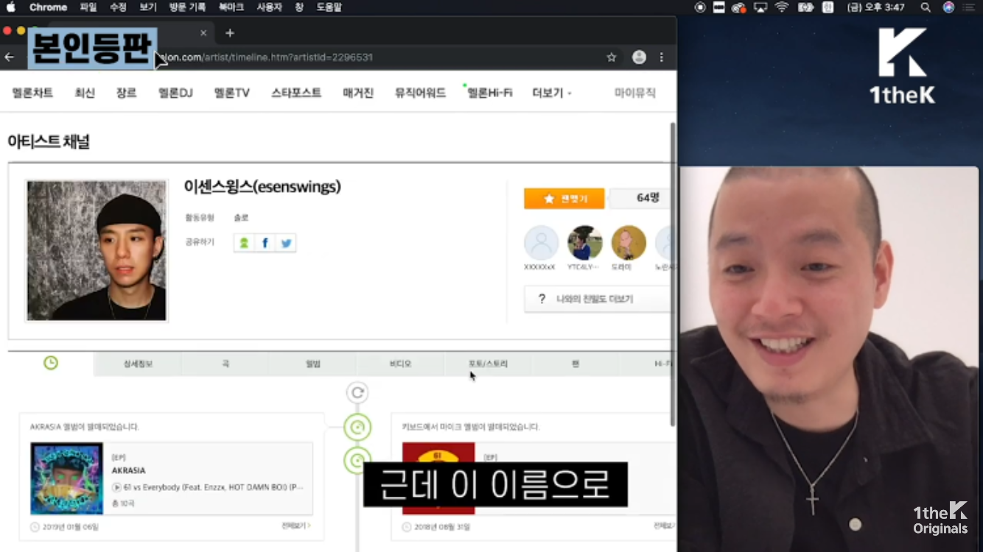This screenshot has width=983, height=552.
Task: Open Chrome's three-dot menu
Action: click(x=662, y=57)
